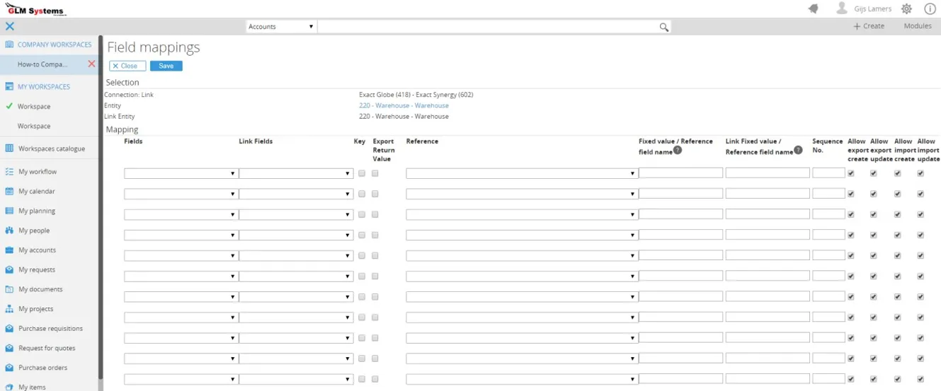The height and width of the screenshot is (391, 941).
Task: Uncheck Allow import update in first row
Action: [x=920, y=173]
